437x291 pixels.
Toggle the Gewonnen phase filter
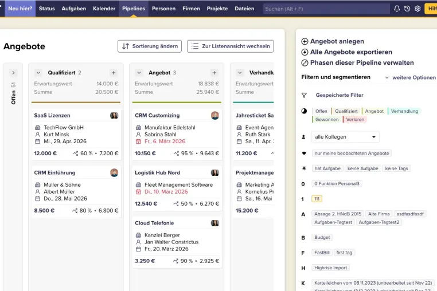click(327, 120)
